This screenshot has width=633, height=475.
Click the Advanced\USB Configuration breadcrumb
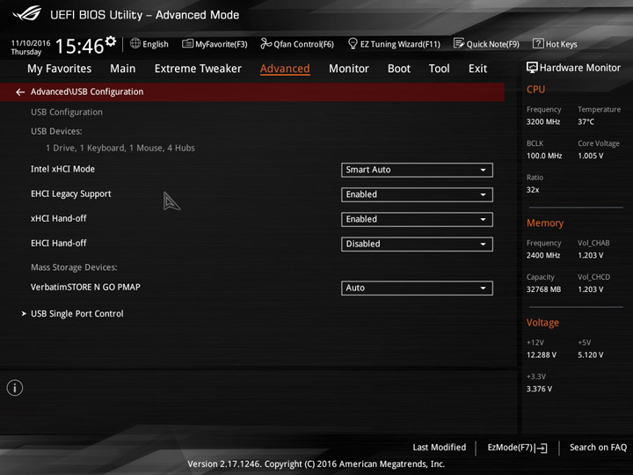(x=87, y=91)
